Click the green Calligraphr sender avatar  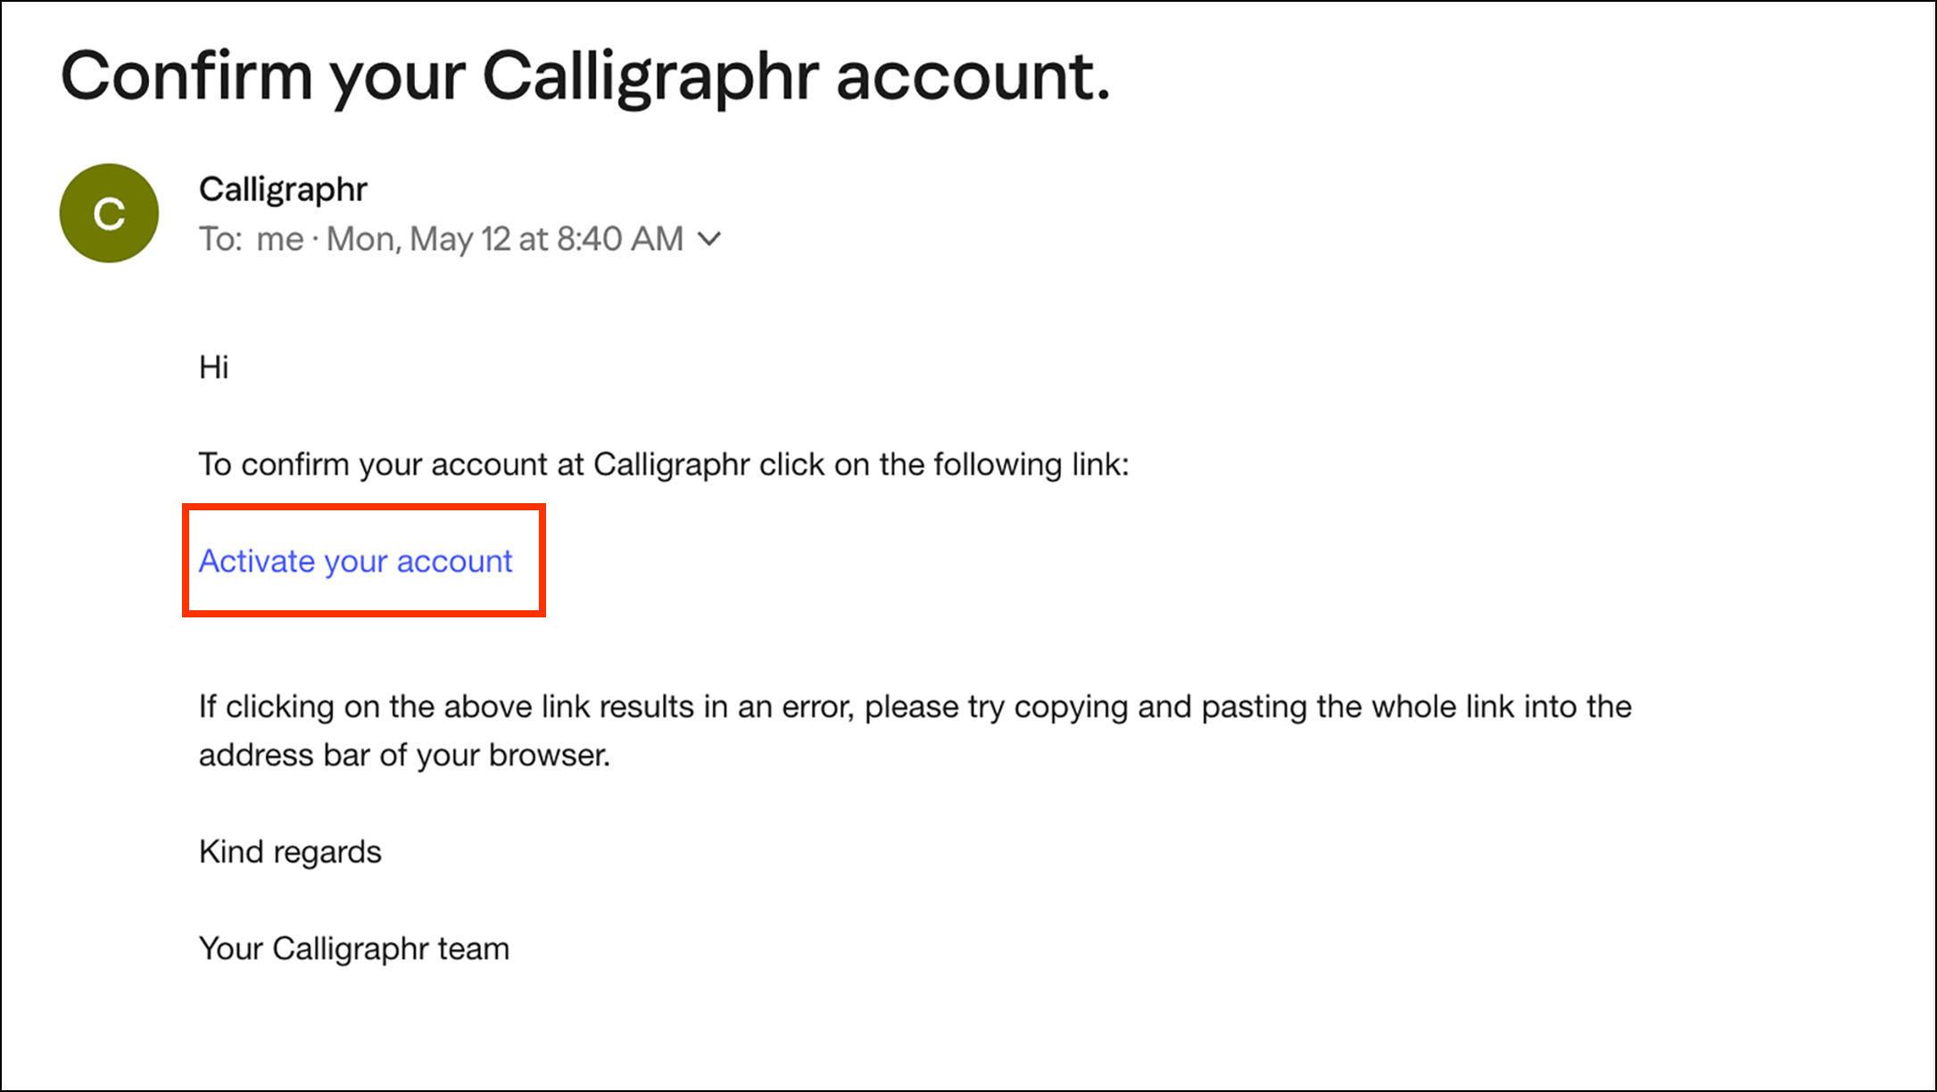click(109, 213)
